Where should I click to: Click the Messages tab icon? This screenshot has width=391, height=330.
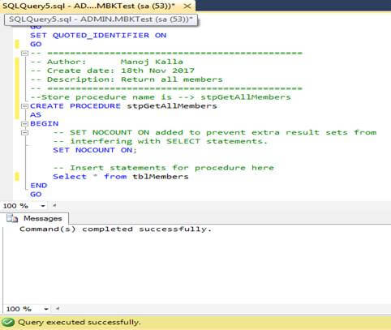[12, 218]
